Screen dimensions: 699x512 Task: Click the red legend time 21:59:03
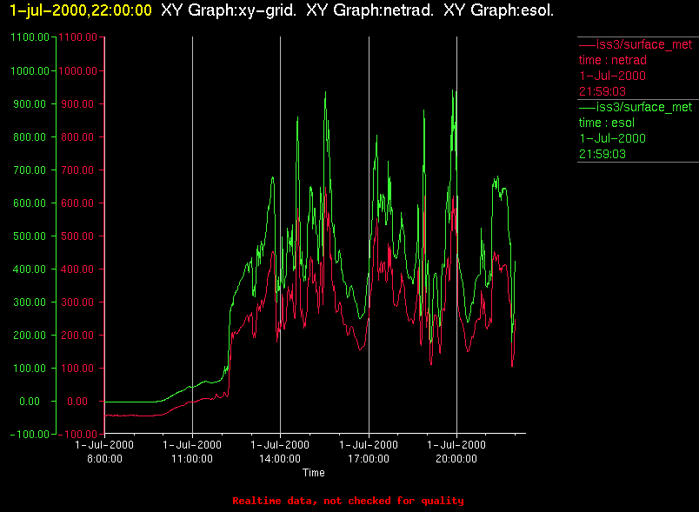pyautogui.click(x=602, y=91)
